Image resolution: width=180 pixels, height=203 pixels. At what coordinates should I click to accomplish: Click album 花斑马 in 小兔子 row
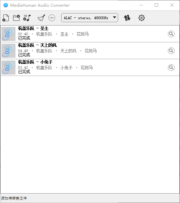pyautogui.click(x=86, y=68)
